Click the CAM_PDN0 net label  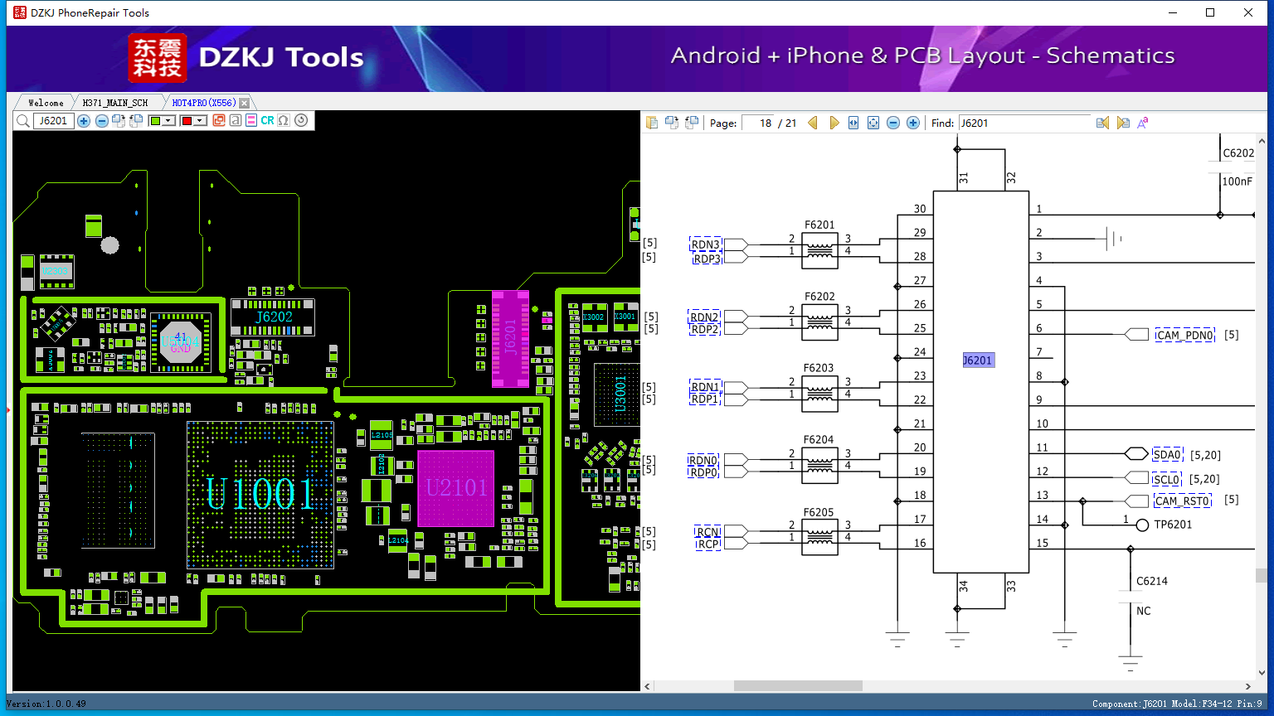point(1184,335)
